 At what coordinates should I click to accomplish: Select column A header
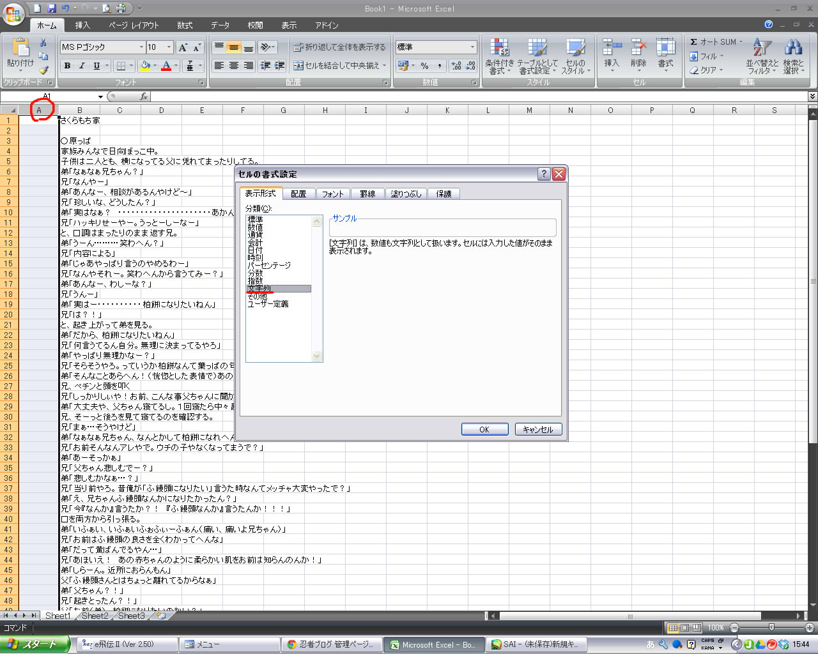[x=38, y=110]
